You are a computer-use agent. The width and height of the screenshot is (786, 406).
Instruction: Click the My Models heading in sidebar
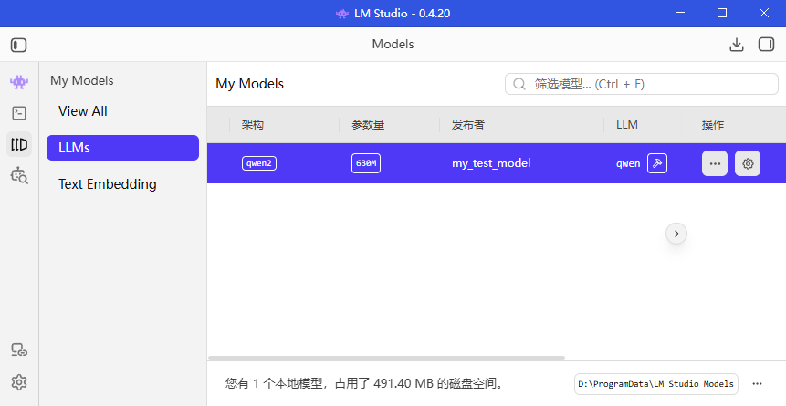click(82, 80)
